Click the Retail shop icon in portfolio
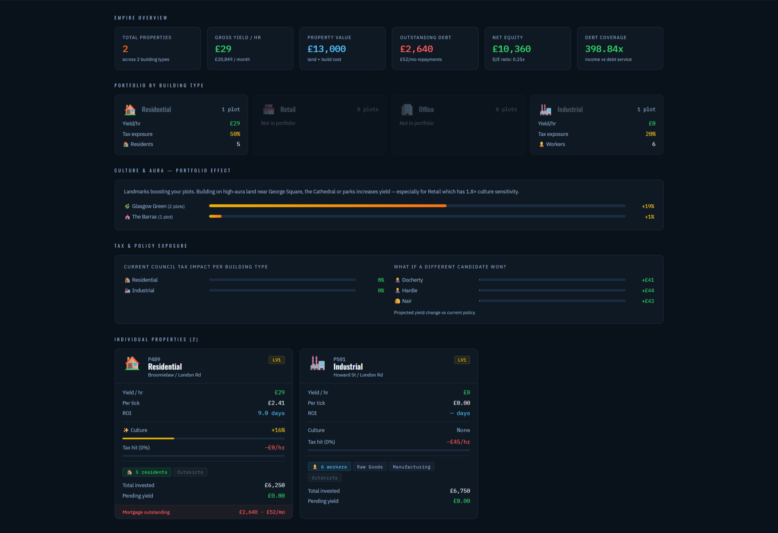The width and height of the screenshot is (778, 533). coord(269,109)
